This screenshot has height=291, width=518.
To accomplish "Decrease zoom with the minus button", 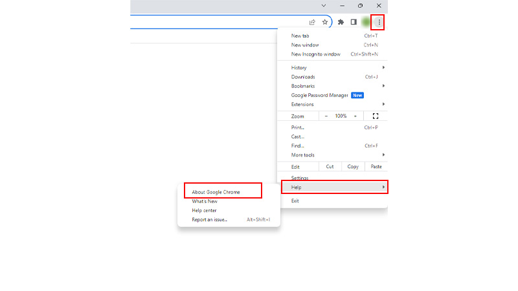I will (326, 116).
